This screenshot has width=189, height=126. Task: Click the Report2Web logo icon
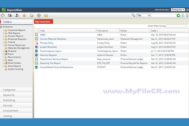[x=4, y=10]
